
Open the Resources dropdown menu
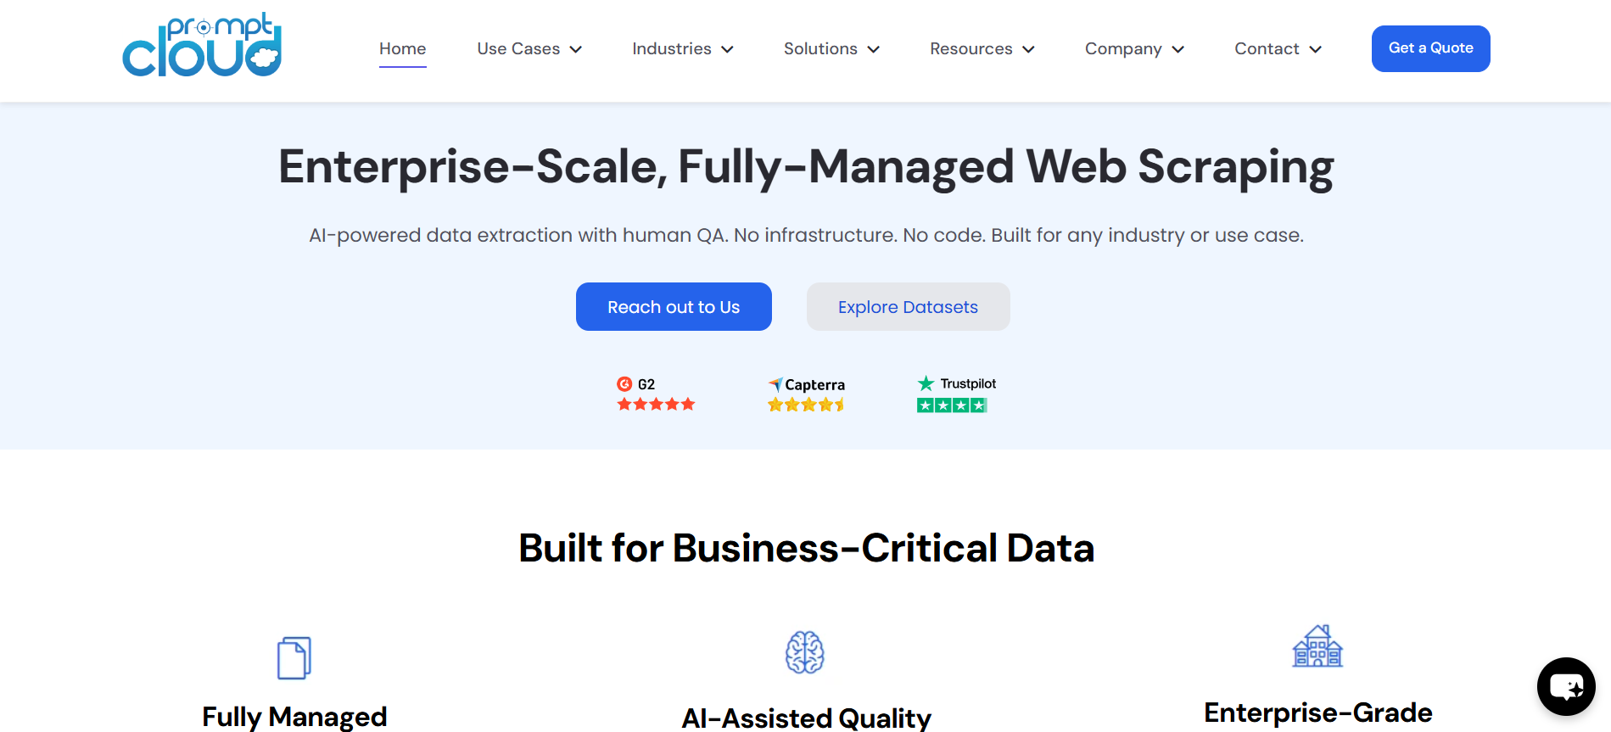tap(982, 49)
